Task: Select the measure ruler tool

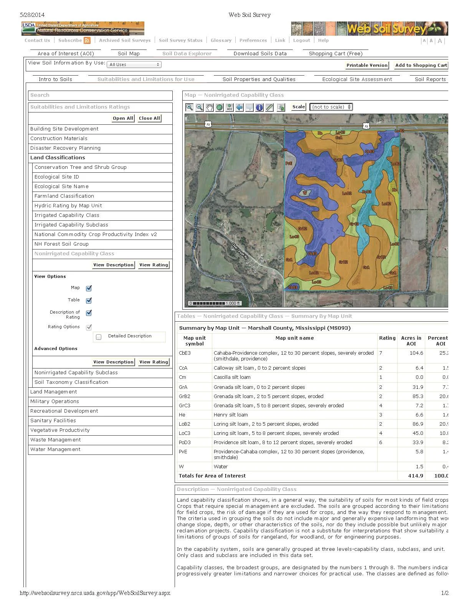Action: 269,107
